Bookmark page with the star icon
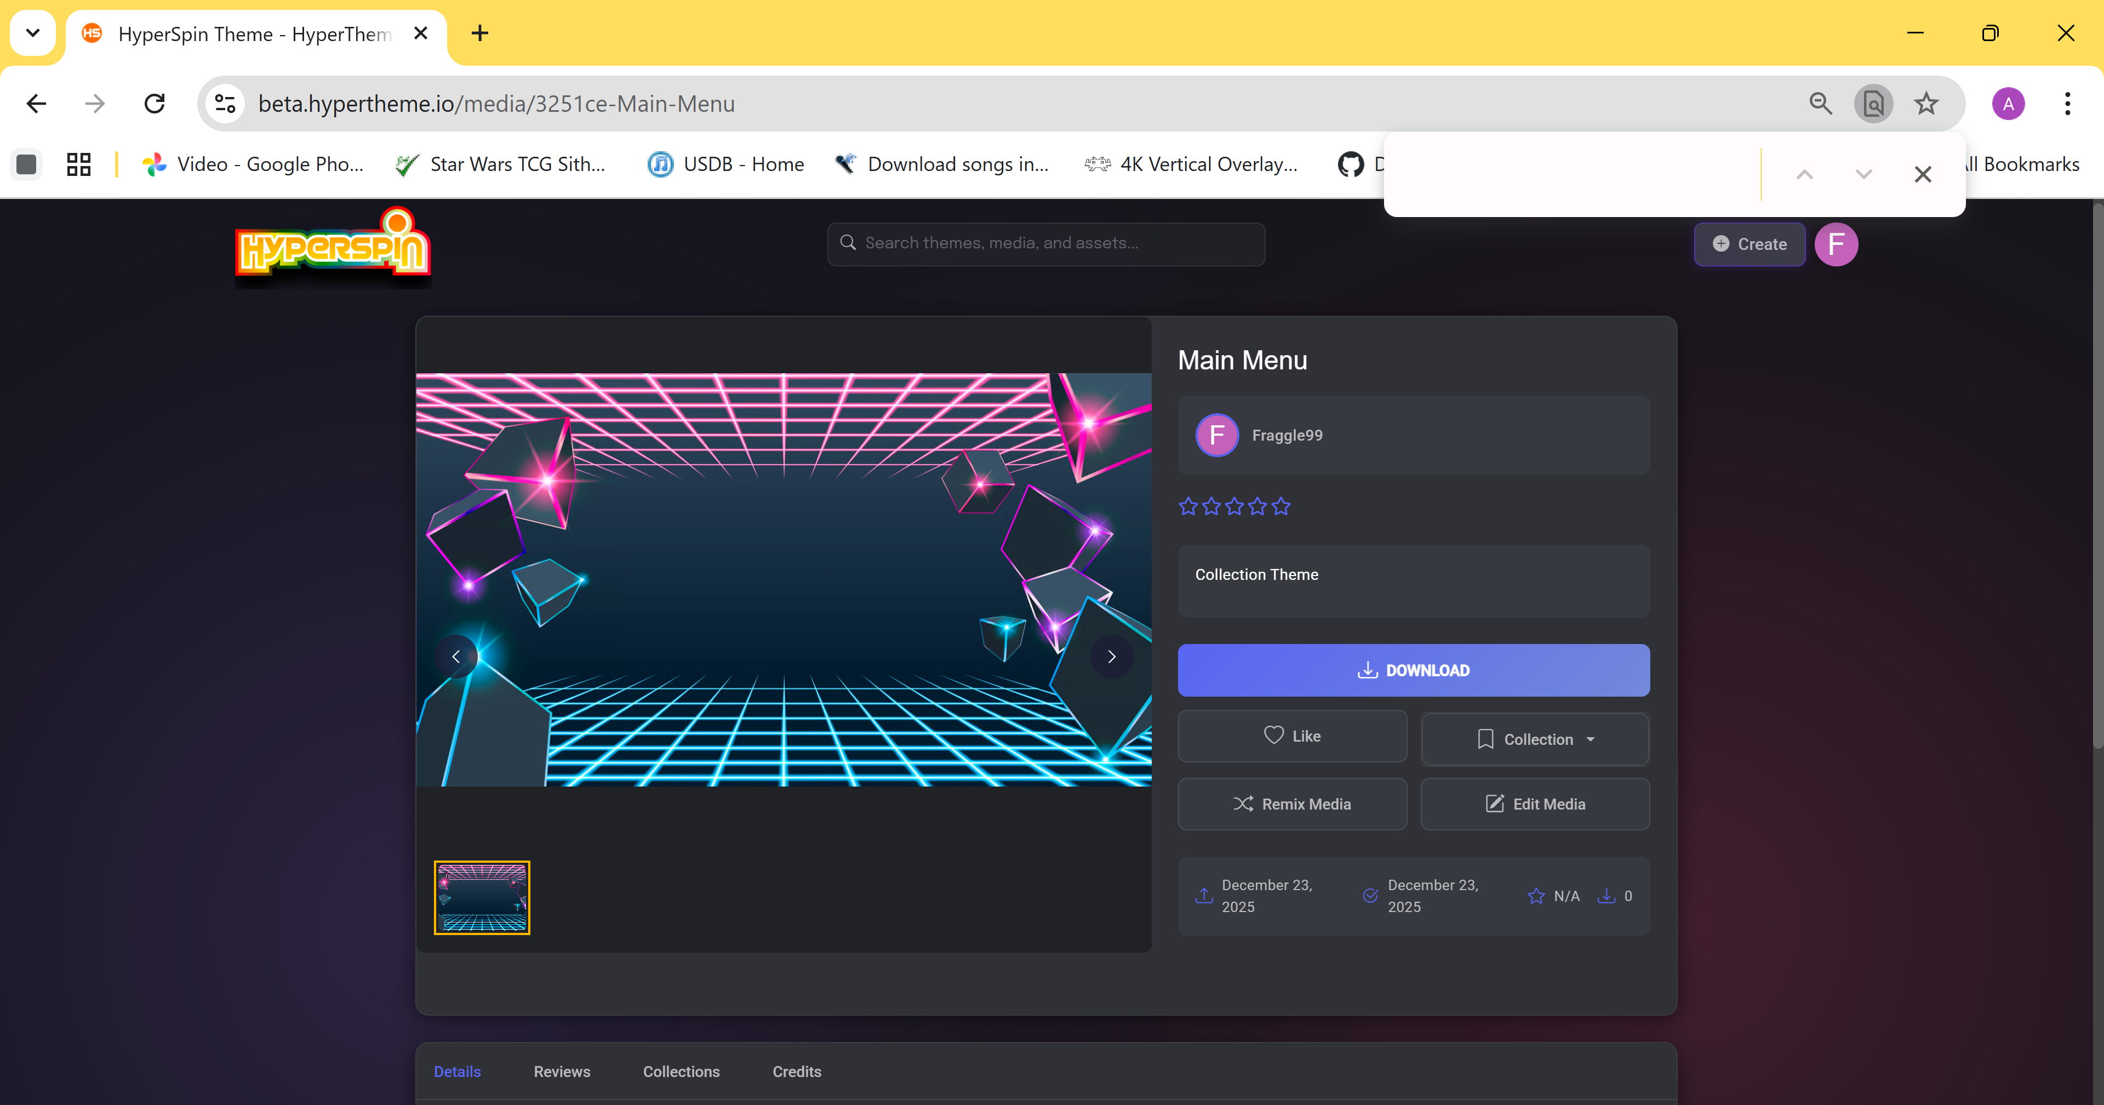Viewport: 2104px width, 1105px height. pos(1926,103)
